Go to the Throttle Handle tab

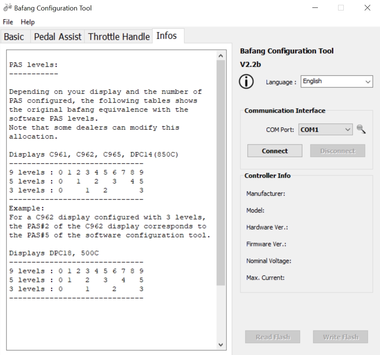(x=119, y=37)
